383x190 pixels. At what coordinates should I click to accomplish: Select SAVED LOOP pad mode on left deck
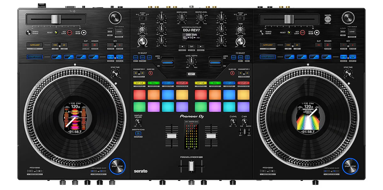168,83
